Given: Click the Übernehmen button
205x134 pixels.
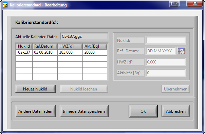Looking at the screenshot, I should point(176,89).
